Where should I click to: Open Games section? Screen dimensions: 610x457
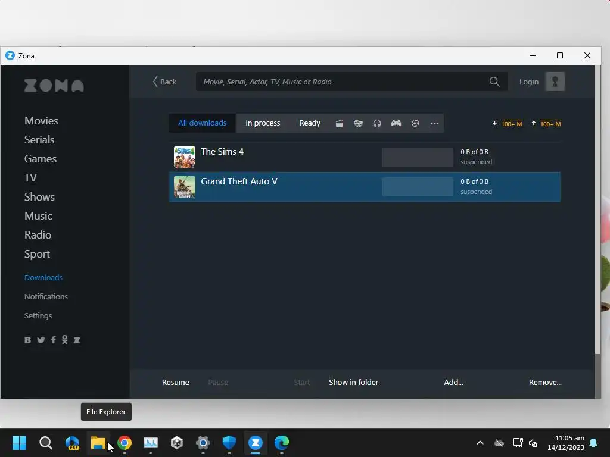pos(41,158)
